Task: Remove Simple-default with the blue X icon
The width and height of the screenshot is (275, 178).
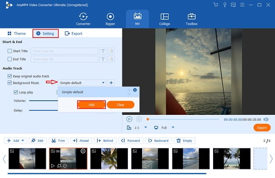Action: [x=135, y=90]
